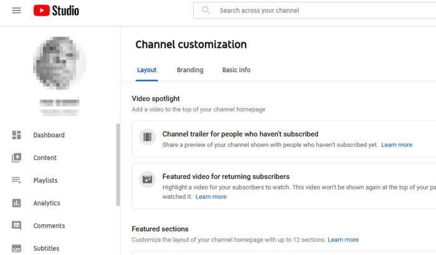Select the Layout tab
Image resolution: width=436 pixels, height=255 pixels.
point(147,70)
